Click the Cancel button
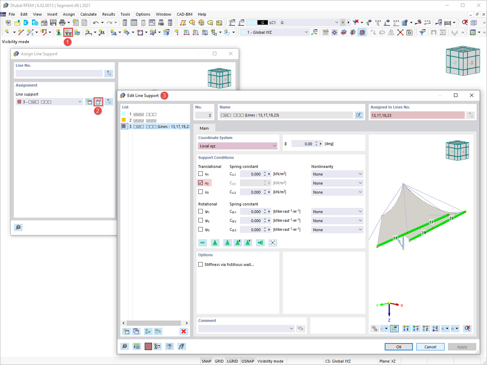Screen dimensions: 487x365 [430, 347]
